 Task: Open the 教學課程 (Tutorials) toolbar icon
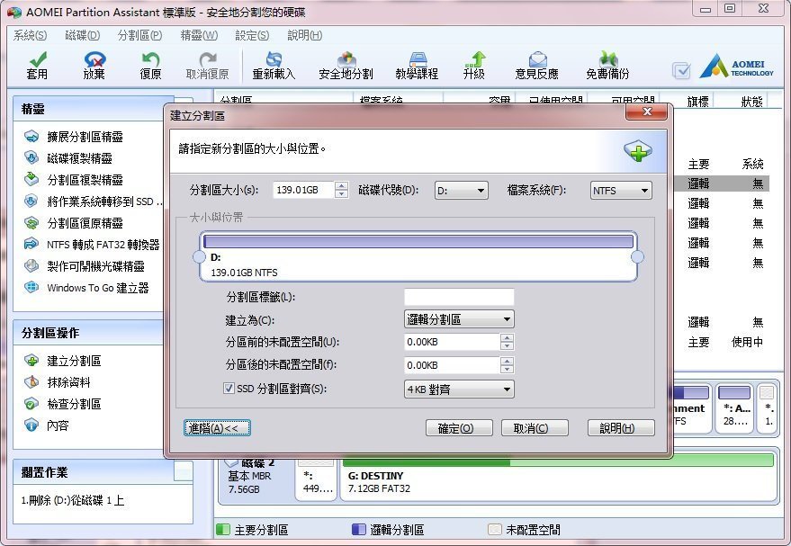tap(417, 66)
